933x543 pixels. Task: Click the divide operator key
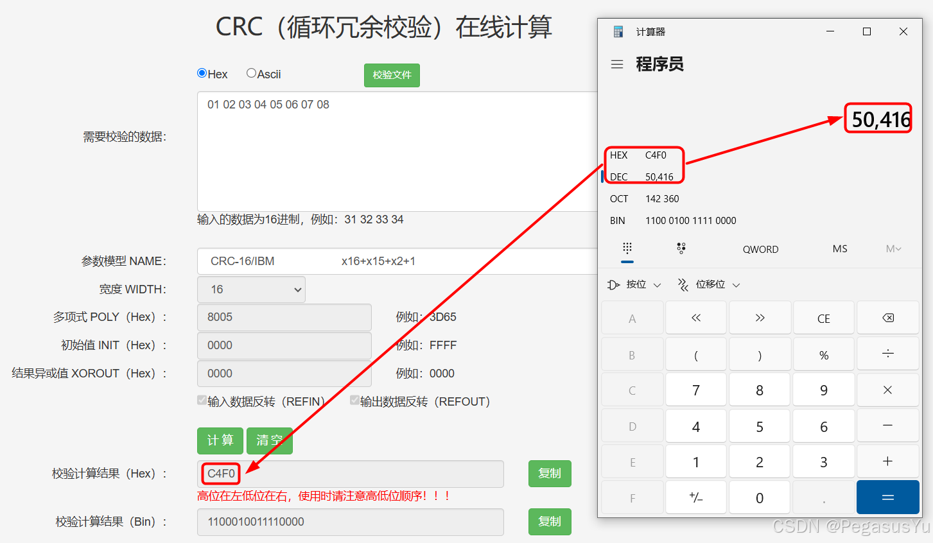coord(887,354)
